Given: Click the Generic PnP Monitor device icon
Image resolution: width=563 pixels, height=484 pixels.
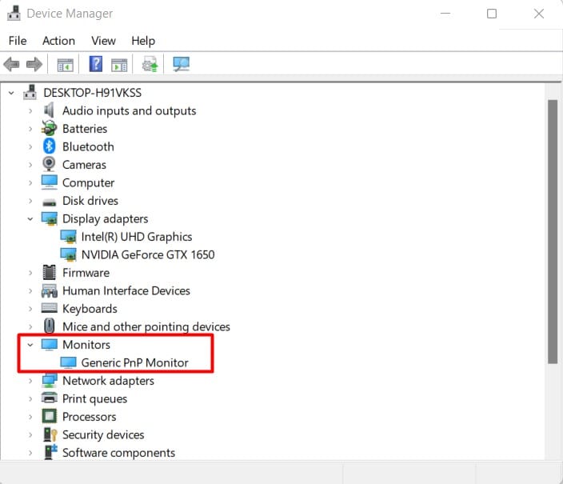Looking at the screenshot, I should click(68, 362).
